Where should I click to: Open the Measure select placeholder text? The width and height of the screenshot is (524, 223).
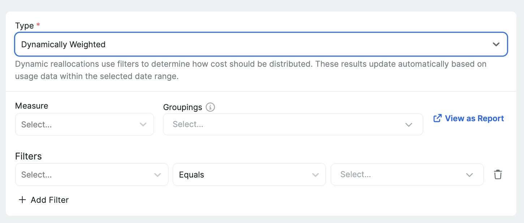[36, 124]
